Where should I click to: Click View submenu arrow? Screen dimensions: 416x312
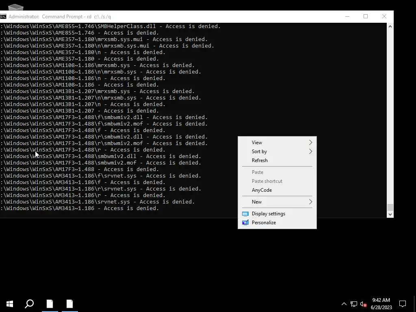pyautogui.click(x=310, y=143)
